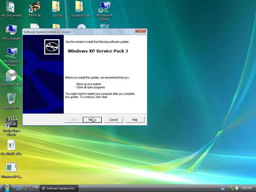Open Help in the installation wizard
Viewport: 256px width, 192px height.
point(135,120)
